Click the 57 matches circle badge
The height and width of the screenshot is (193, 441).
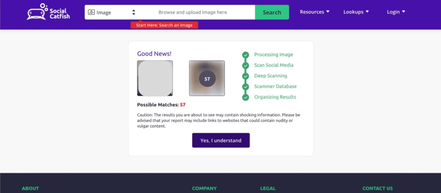(207, 79)
